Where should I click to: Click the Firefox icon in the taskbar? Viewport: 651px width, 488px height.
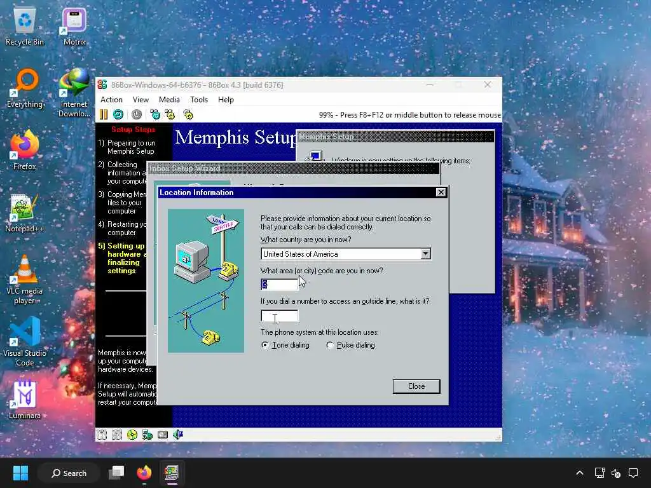coord(144,473)
